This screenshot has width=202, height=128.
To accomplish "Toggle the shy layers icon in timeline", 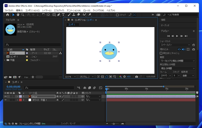I will [85, 88].
